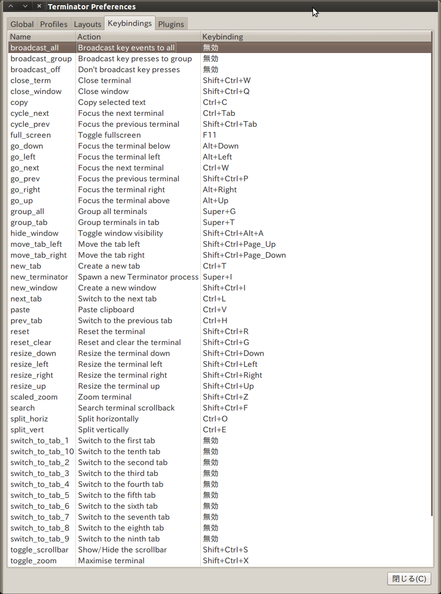Select the prev_tab row
Viewport: 441px width, 594px height.
click(x=219, y=321)
